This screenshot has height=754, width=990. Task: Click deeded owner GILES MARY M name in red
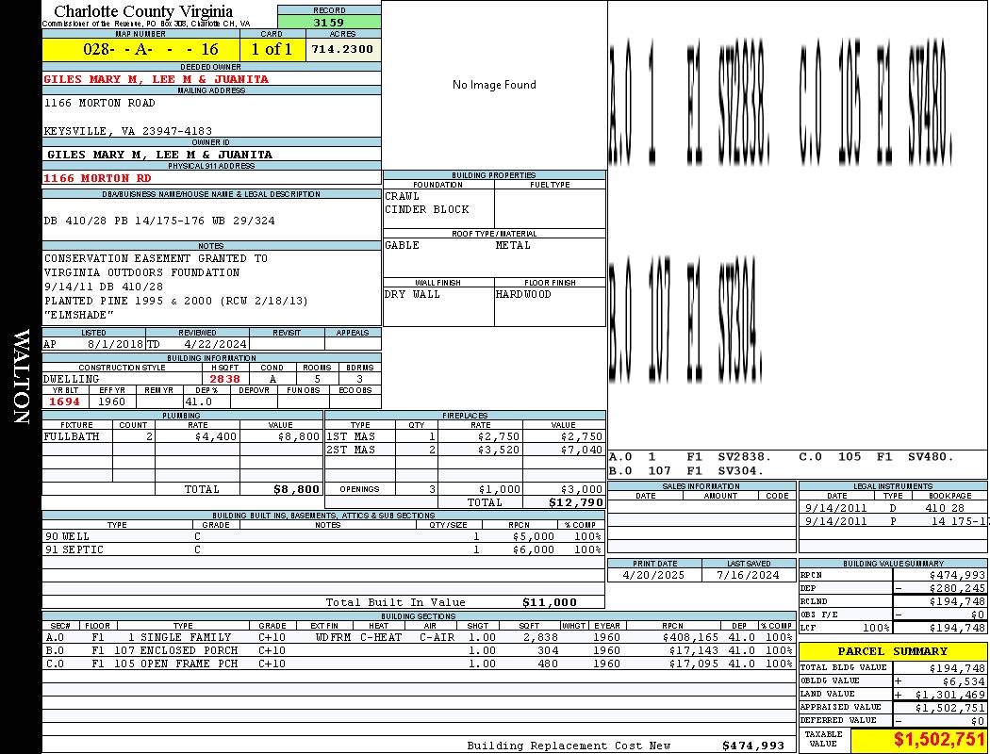[x=156, y=79]
